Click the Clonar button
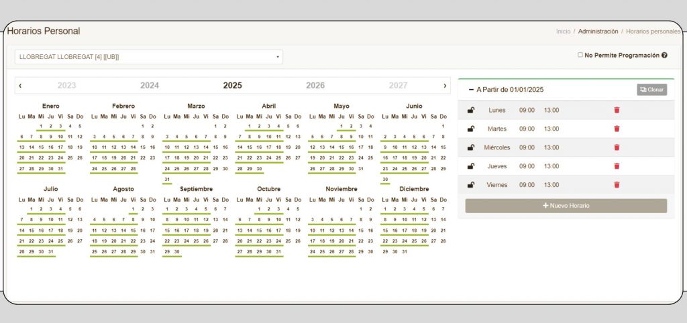This screenshot has height=323, width=687. tap(652, 90)
